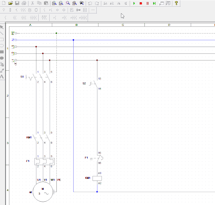Cut selection with scissors icon

(x=32, y=3)
